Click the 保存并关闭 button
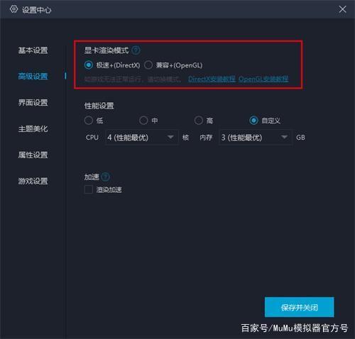Screen dimensions: 355x339 coord(300,307)
